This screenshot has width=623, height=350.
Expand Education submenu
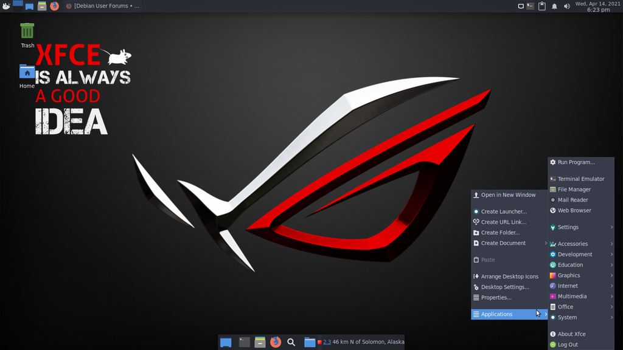point(581,265)
